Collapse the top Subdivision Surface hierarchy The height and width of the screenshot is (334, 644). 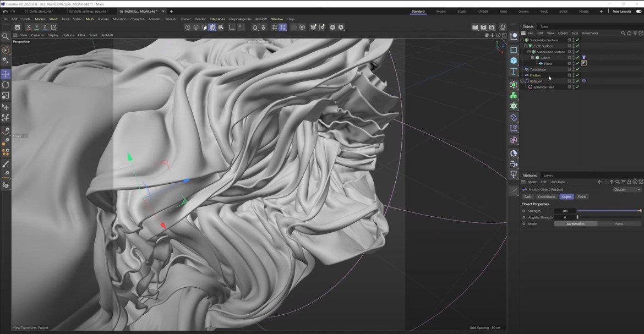click(522, 40)
